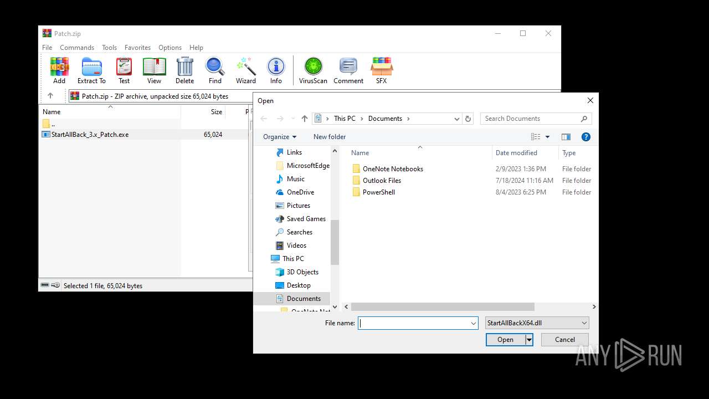Click the Add icon in WinRAR toolbar
The height and width of the screenshot is (399, 709).
[59, 70]
